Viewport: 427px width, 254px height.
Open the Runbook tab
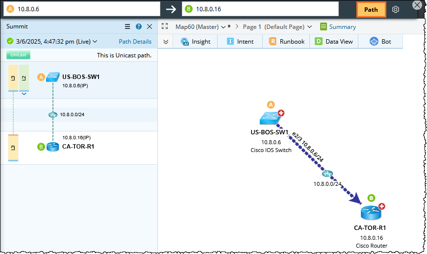287,42
